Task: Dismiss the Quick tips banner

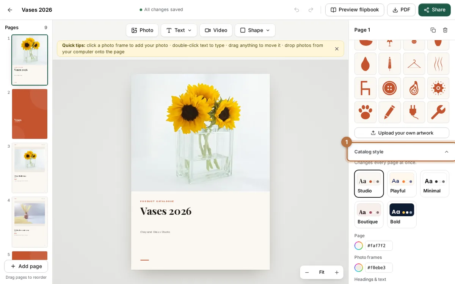Action: coord(337,49)
